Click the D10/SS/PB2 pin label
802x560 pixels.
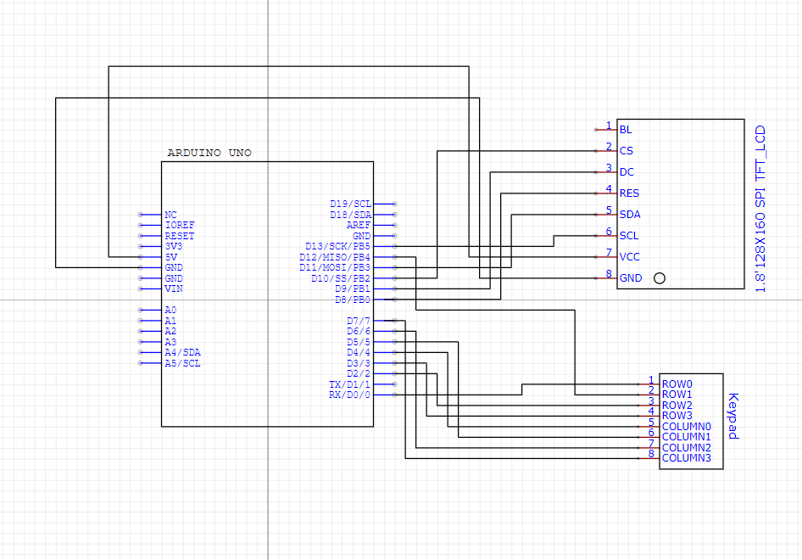341,278
